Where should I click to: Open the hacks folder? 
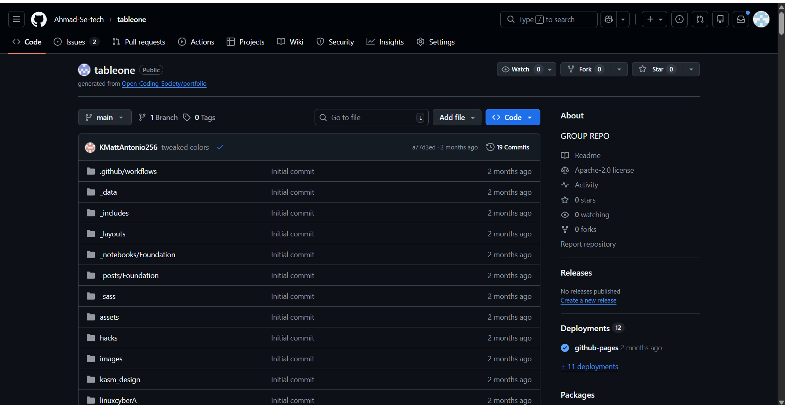pos(108,338)
